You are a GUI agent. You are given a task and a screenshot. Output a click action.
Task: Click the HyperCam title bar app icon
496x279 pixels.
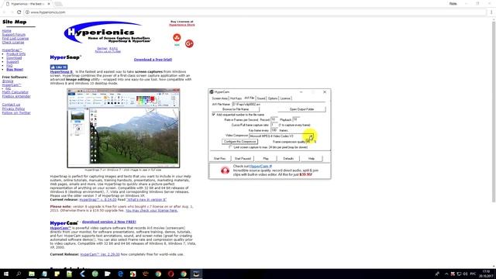(212, 91)
